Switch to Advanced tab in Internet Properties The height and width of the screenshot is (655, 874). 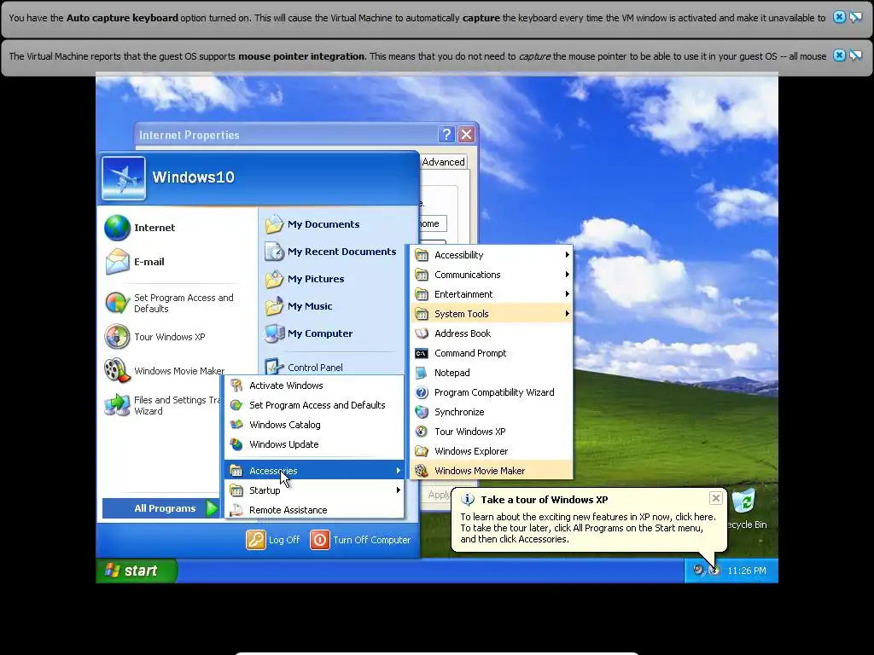pyautogui.click(x=443, y=162)
